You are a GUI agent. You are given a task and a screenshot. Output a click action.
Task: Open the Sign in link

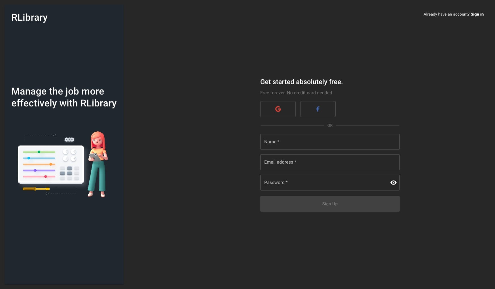tap(477, 14)
